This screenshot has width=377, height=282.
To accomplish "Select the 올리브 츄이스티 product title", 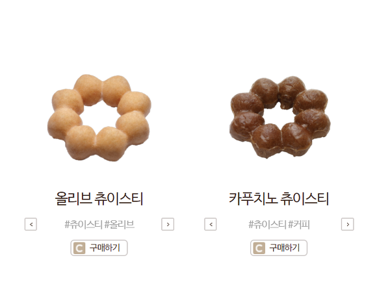I will coord(99,199).
